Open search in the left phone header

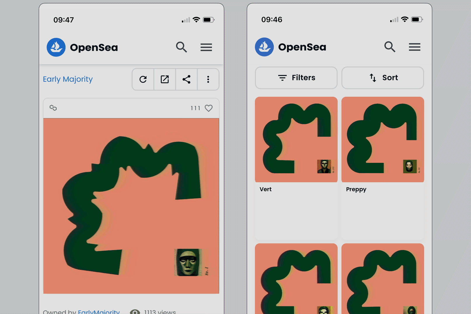coord(182,47)
